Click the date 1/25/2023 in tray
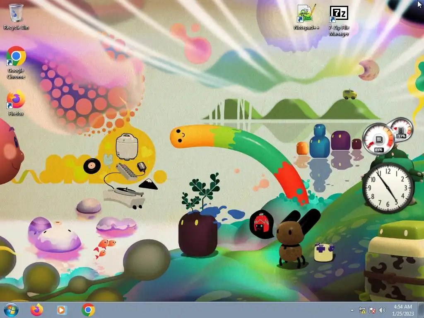The height and width of the screenshot is (318, 424). [x=403, y=314]
